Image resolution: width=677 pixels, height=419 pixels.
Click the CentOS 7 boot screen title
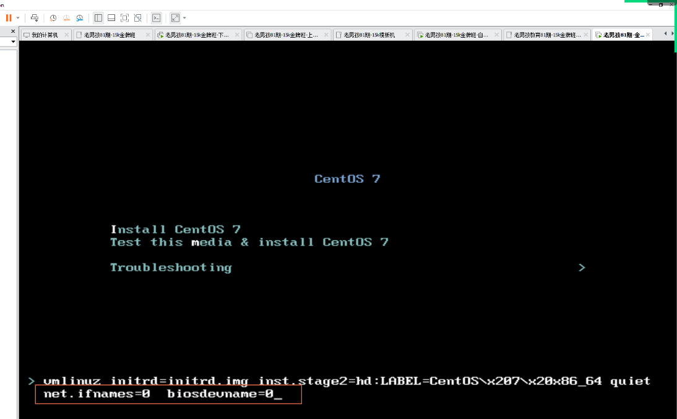(347, 179)
